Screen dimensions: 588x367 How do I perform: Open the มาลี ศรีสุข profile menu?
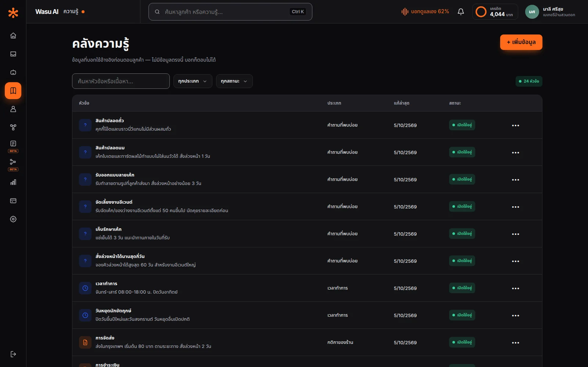pyautogui.click(x=551, y=12)
